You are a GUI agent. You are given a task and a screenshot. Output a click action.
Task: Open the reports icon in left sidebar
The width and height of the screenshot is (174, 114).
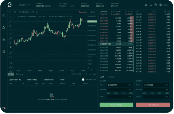pos(4,52)
